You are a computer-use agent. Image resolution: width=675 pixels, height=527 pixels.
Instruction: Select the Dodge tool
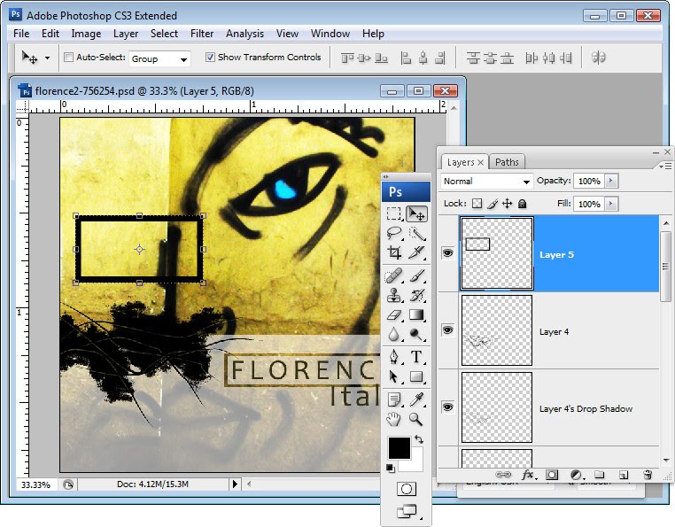click(x=416, y=334)
